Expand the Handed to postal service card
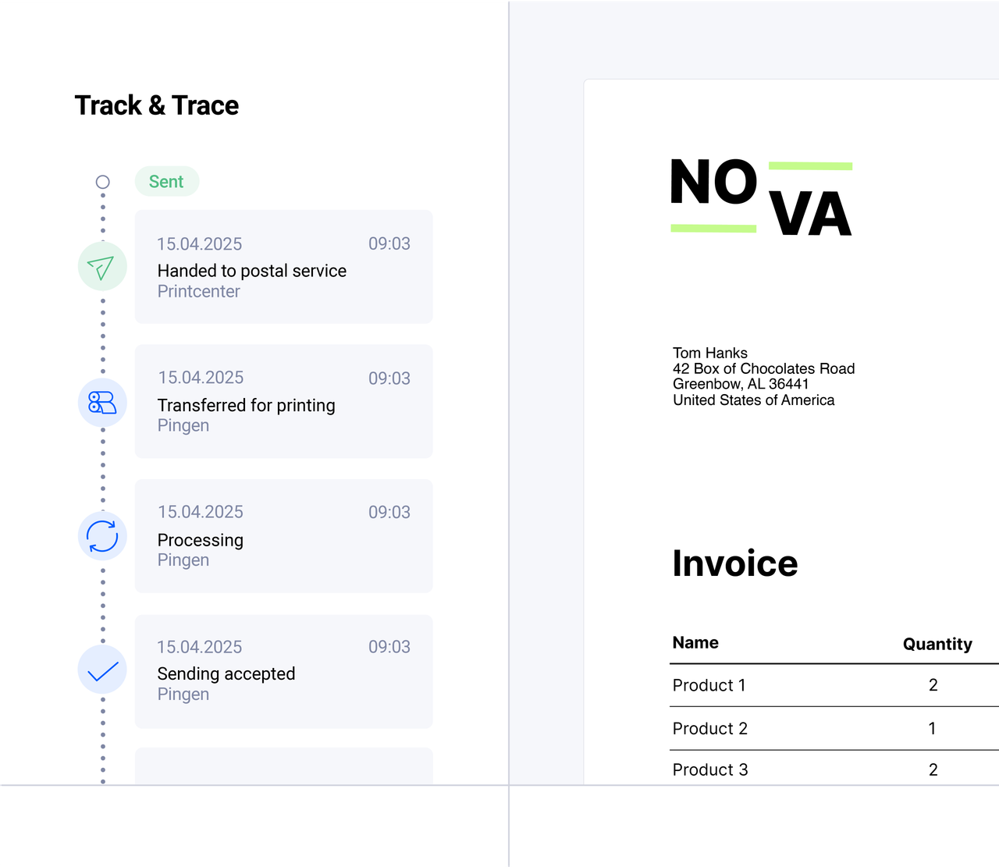Image resolution: width=999 pixels, height=867 pixels. pos(283,266)
